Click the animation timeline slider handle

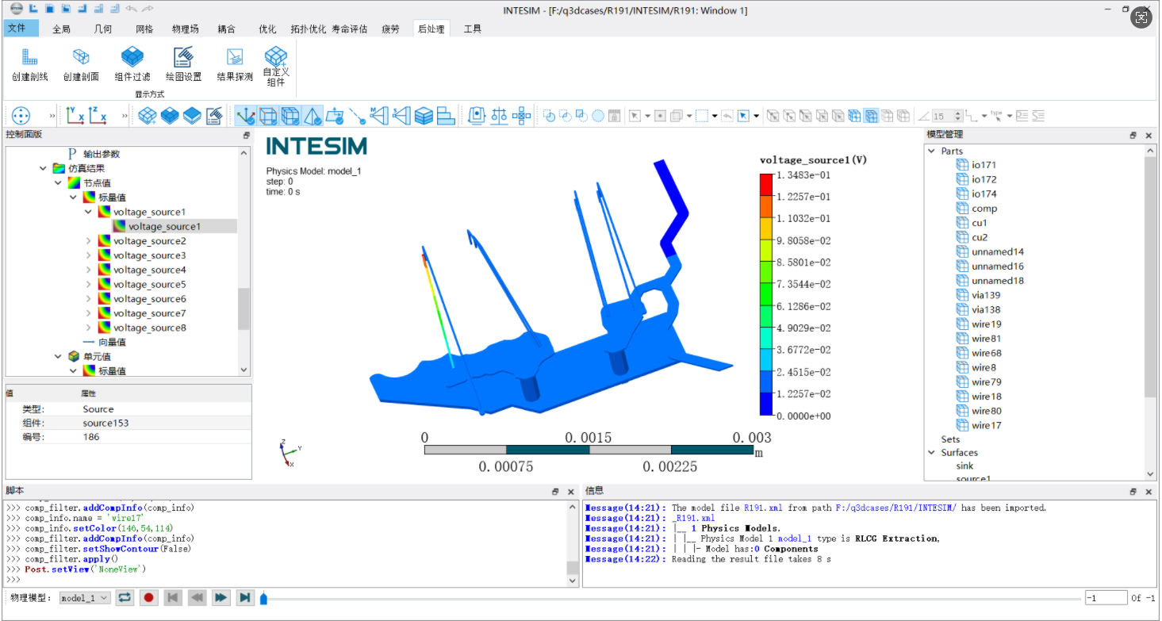click(263, 598)
